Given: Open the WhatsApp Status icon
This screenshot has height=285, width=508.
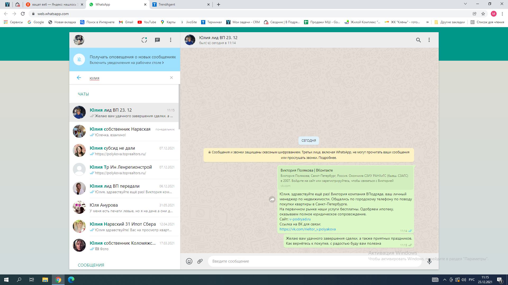Looking at the screenshot, I should [x=144, y=40].
